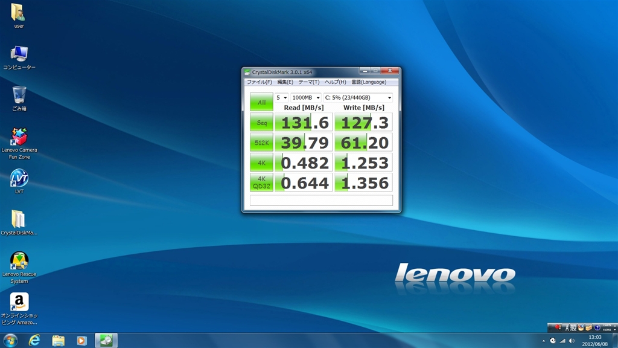Open the network signal tray icon
This screenshot has width=618, height=348.
562,341
